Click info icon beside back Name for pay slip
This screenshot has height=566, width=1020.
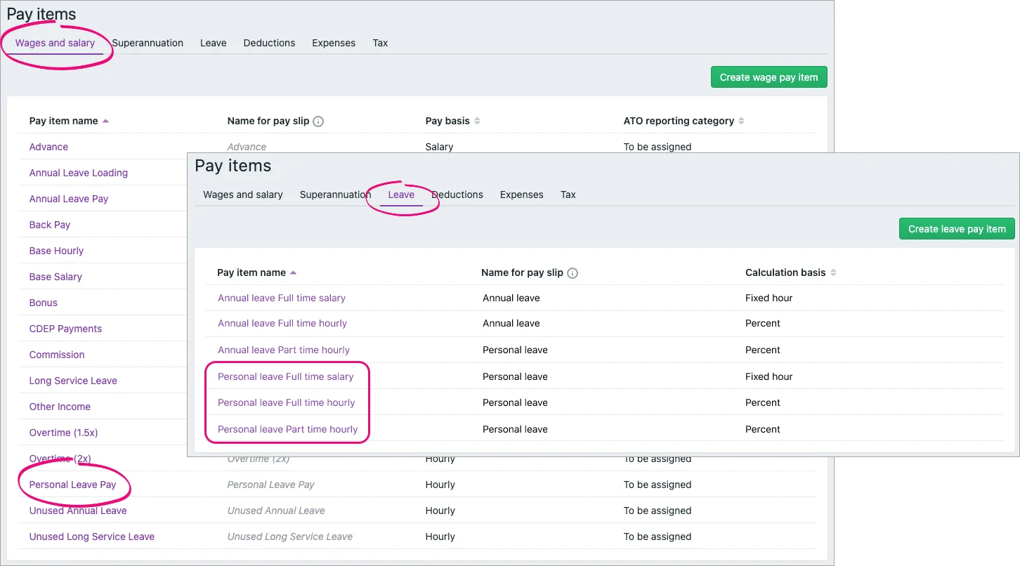point(318,121)
